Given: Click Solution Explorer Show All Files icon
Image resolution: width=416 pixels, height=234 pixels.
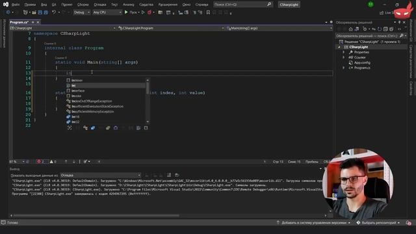Looking at the screenshot, I should click(391, 29).
